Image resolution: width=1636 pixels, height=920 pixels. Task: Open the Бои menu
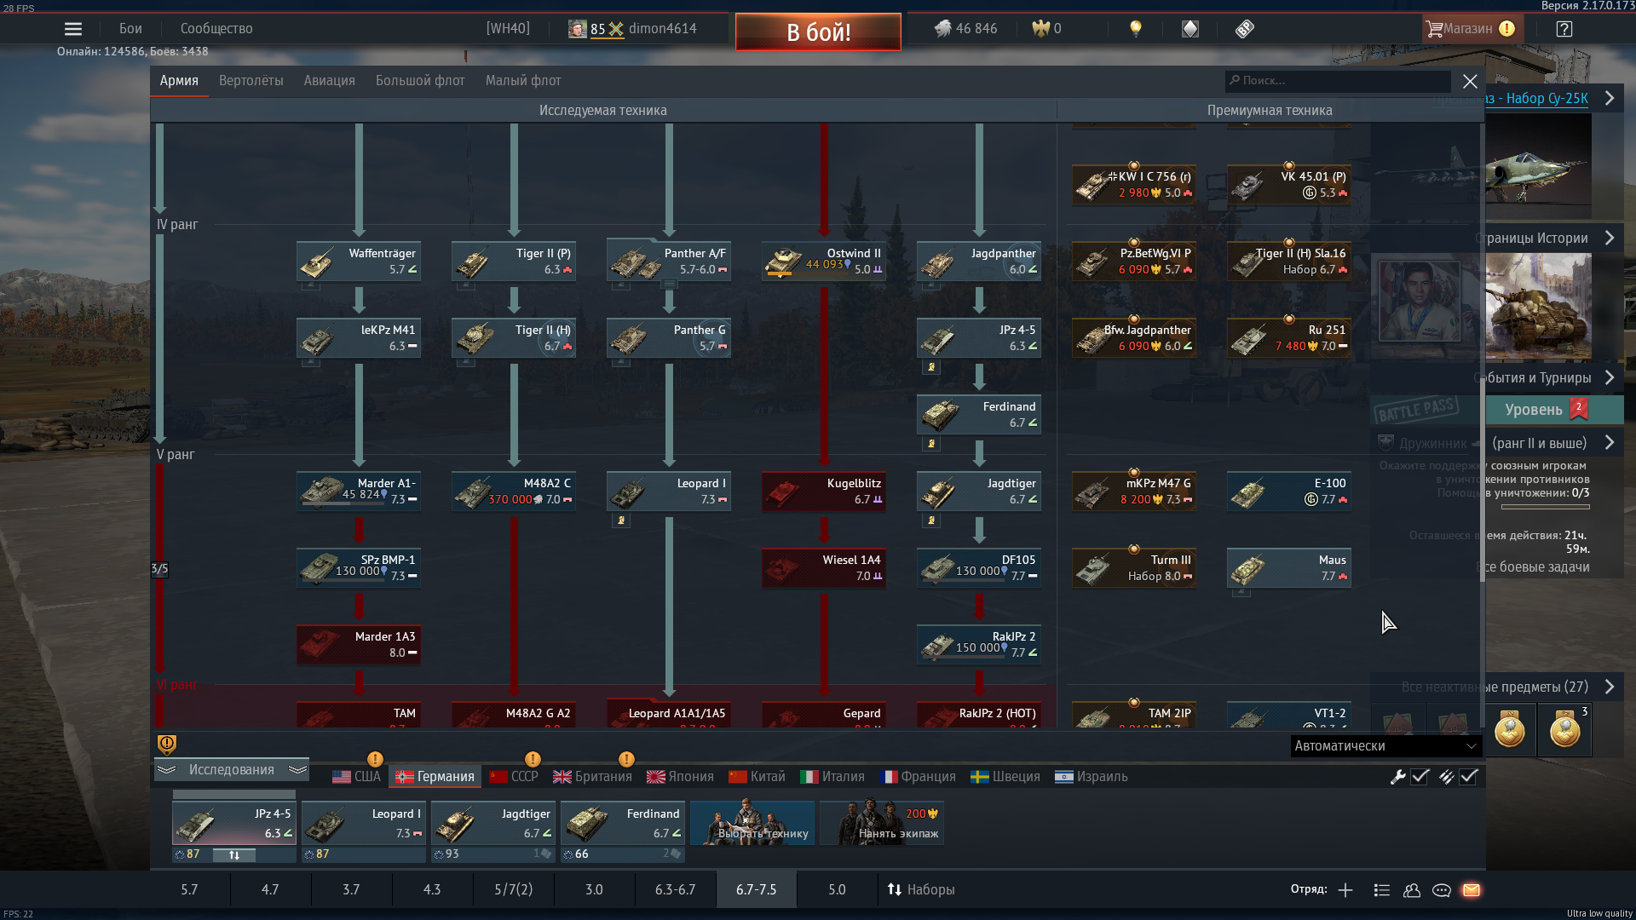tap(130, 29)
